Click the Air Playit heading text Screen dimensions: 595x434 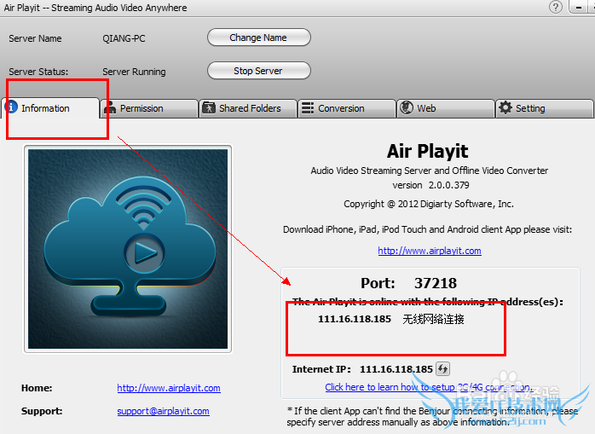coord(428,151)
